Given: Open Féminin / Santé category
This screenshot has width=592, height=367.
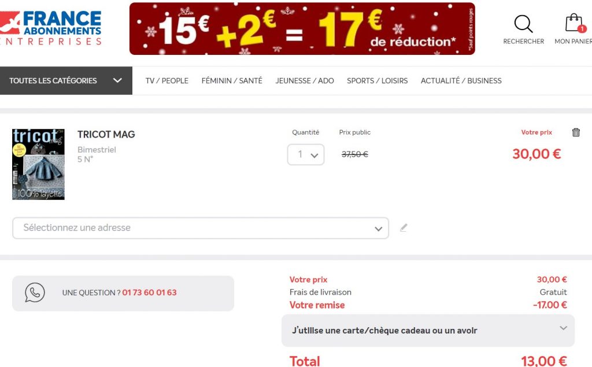Looking at the screenshot, I should pos(232,81).
